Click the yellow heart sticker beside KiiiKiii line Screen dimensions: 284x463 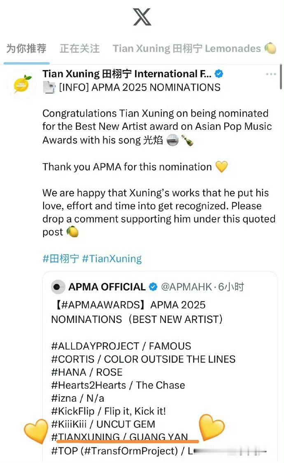click(36, 431)
